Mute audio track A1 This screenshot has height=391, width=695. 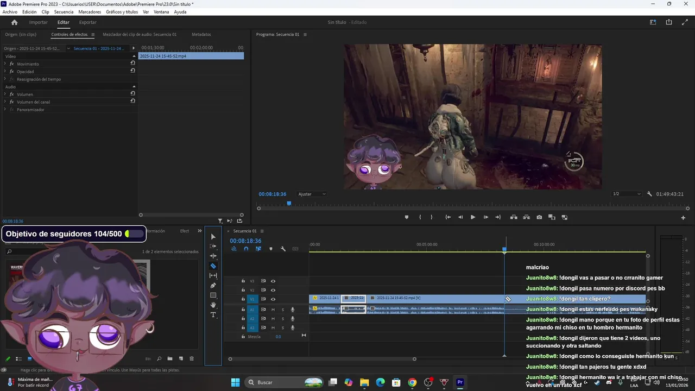click(273, 310)
